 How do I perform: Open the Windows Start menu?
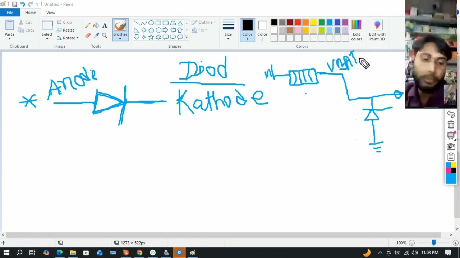[6, 253]
